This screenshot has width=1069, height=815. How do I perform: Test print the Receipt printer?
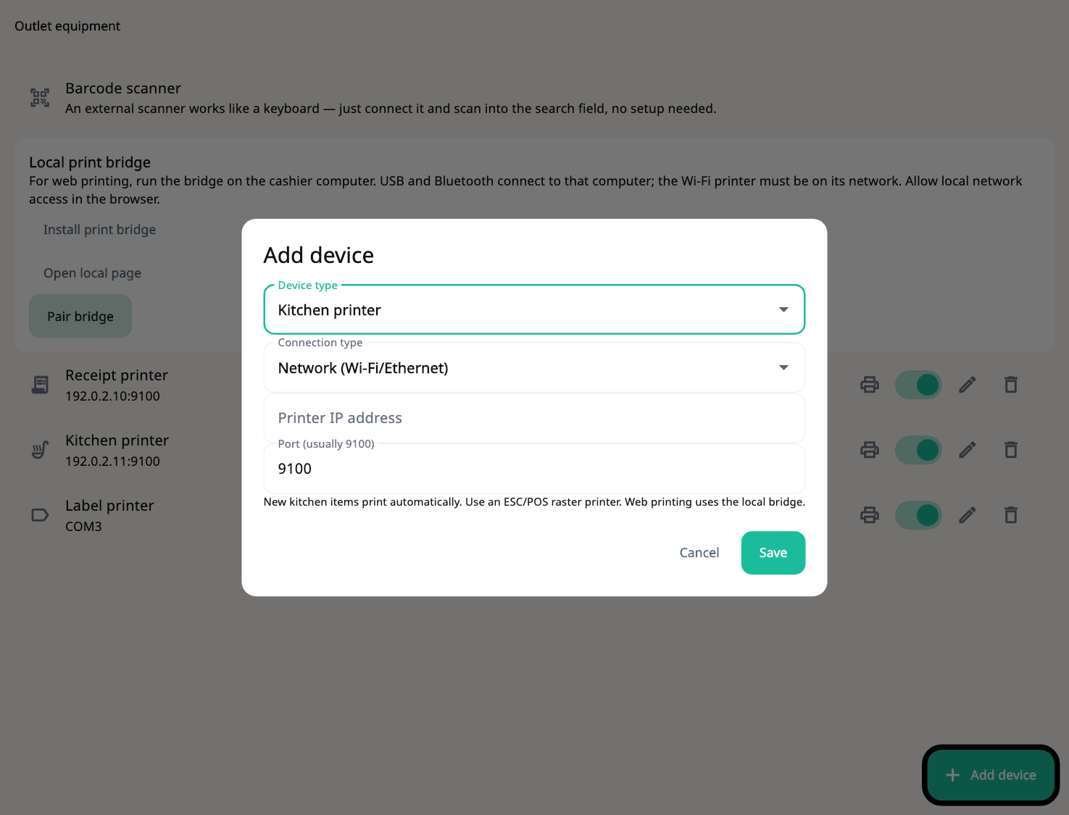(870, 385)
